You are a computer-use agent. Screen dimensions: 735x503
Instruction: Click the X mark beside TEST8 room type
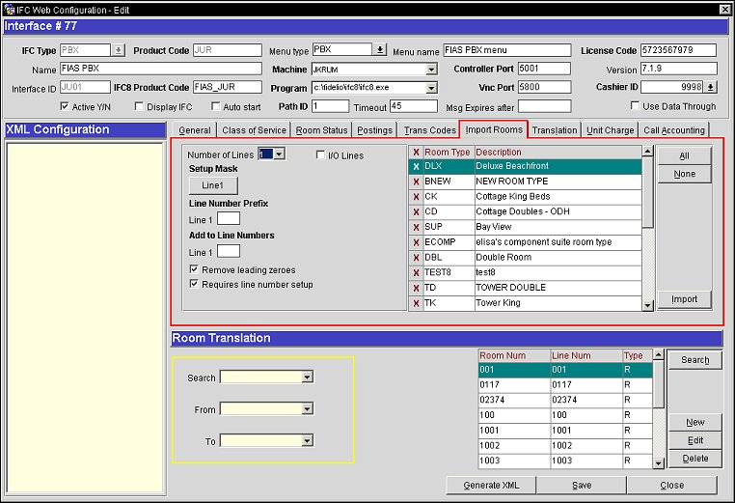click(416, 272)
